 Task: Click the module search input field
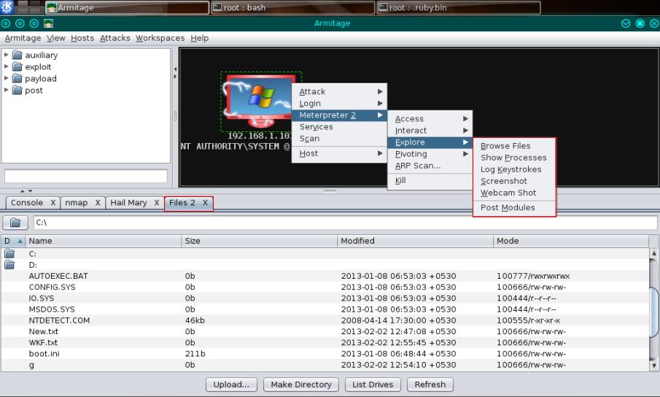coord(86,176)
